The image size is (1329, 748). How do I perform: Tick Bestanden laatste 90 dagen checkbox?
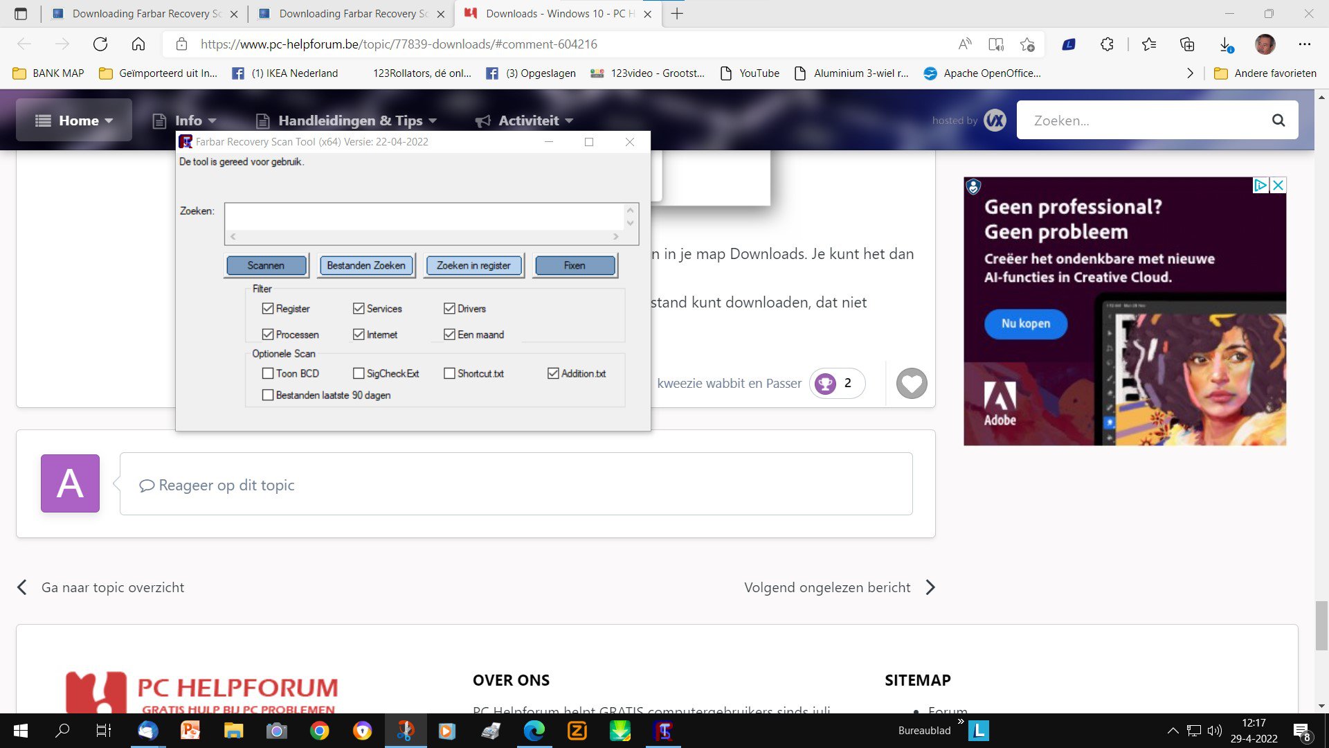coord(268,395)
